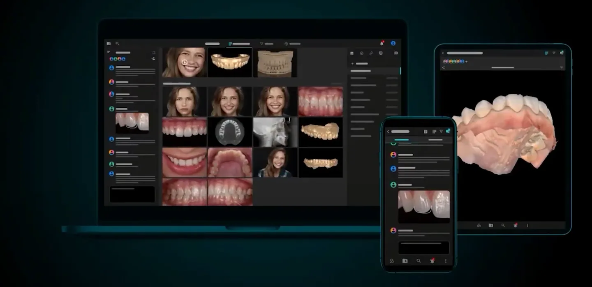Click the teal app icon in the tablet header
The height and width of the screenshot is (287, 592).
pyautogui.click(x=562, y=53)
